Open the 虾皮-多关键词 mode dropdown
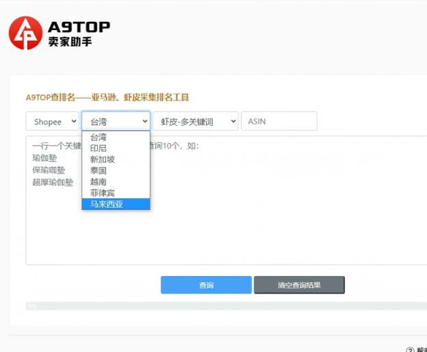The height and width of the screenshot is (352, 427). point(196,122)
